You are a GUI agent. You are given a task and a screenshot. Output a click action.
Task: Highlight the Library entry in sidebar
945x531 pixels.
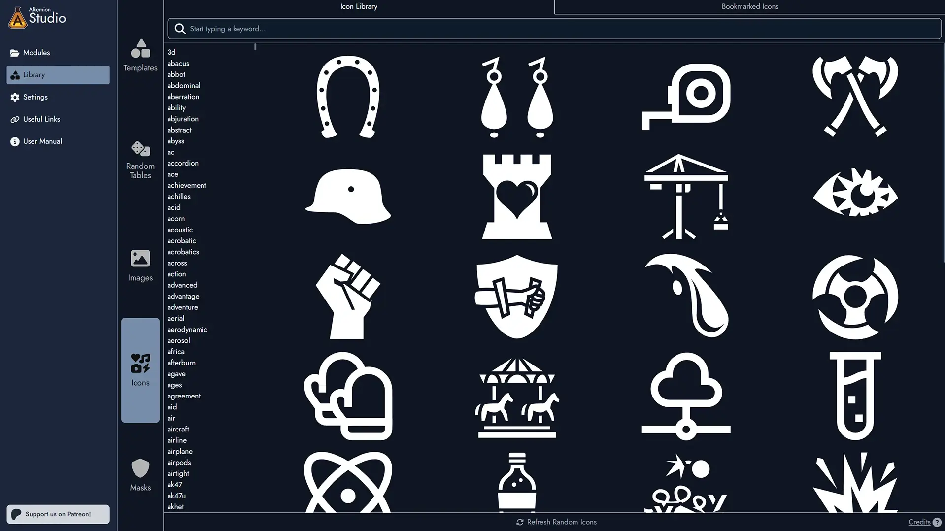click(34, 75)
